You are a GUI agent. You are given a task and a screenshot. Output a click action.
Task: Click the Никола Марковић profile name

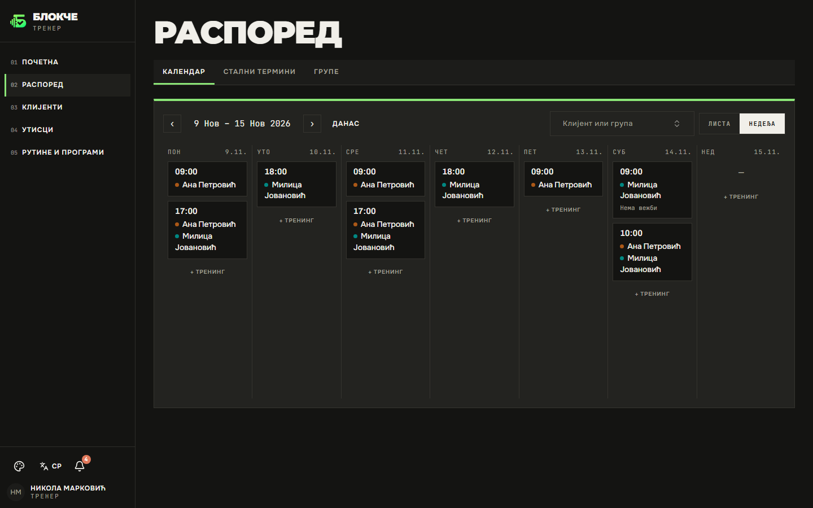[x=68, y=488]
